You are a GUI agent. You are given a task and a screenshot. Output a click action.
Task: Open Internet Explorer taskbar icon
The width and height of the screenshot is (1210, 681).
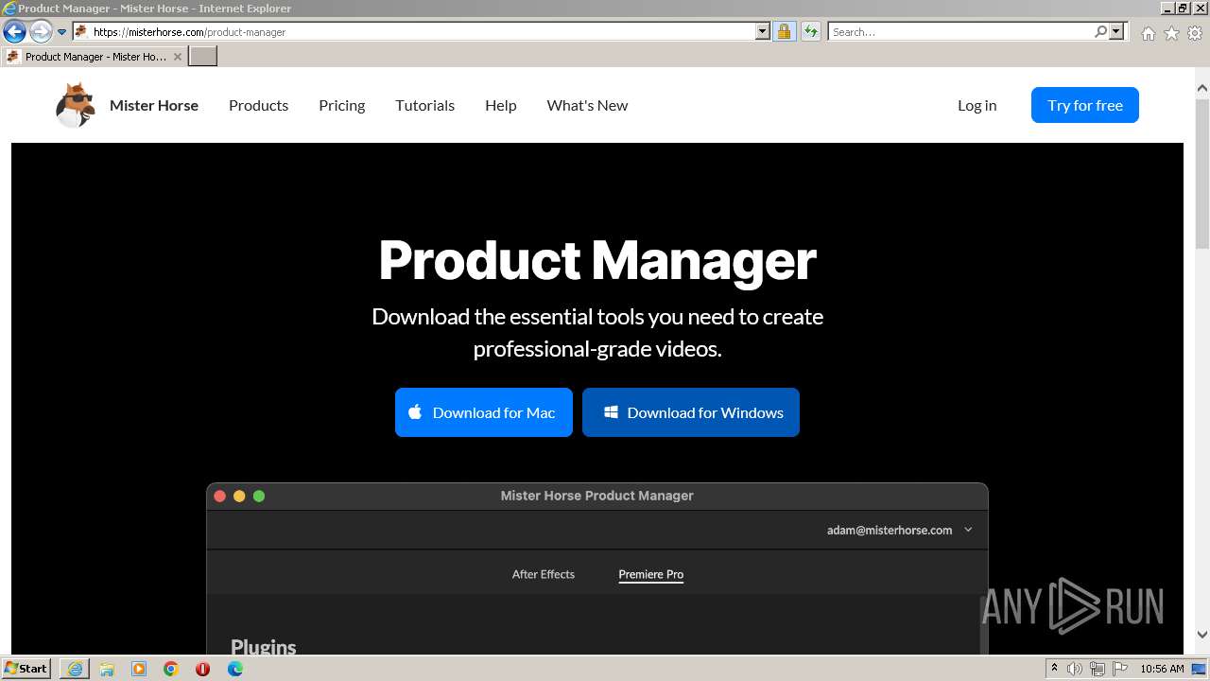75,669
